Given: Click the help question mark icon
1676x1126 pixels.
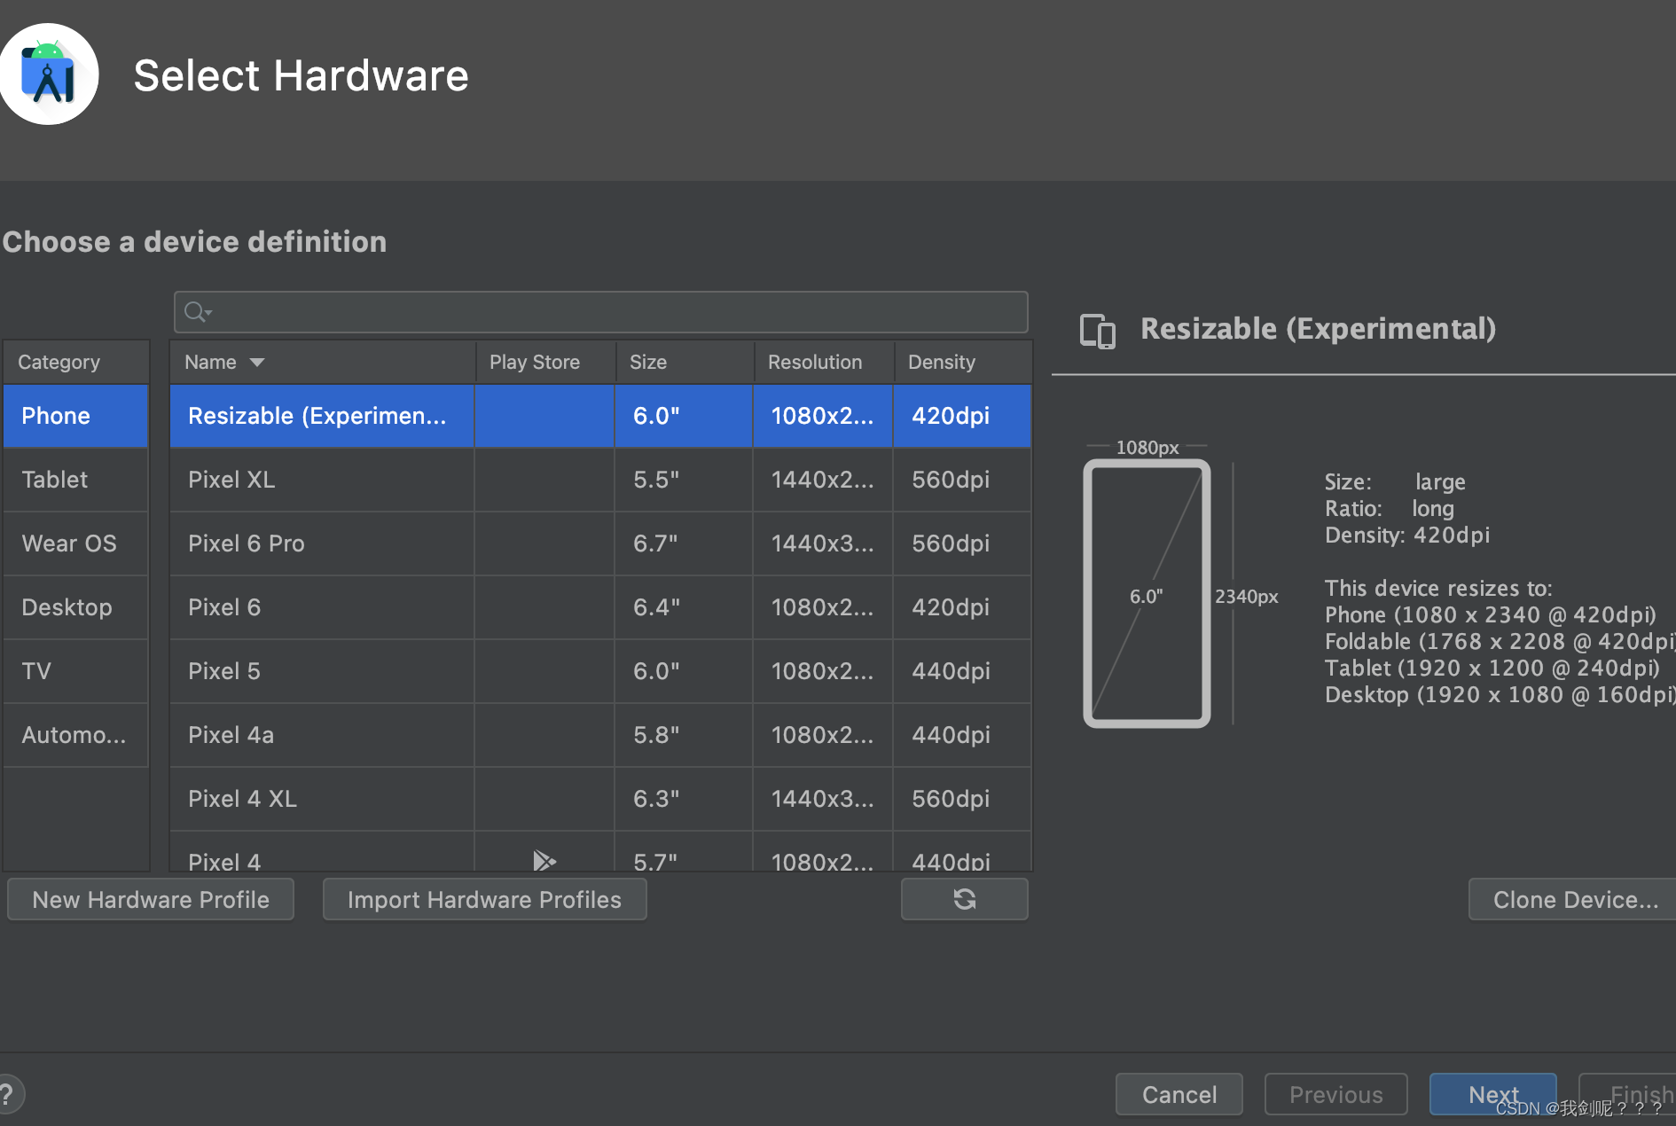Looking at the screenshot, I should [9, 1094].
